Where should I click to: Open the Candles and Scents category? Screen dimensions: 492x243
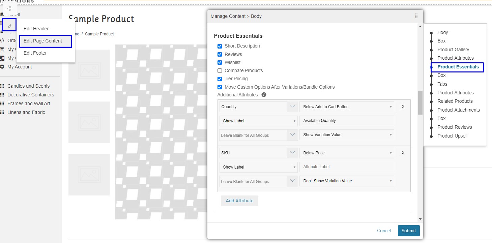pos(28,86)
